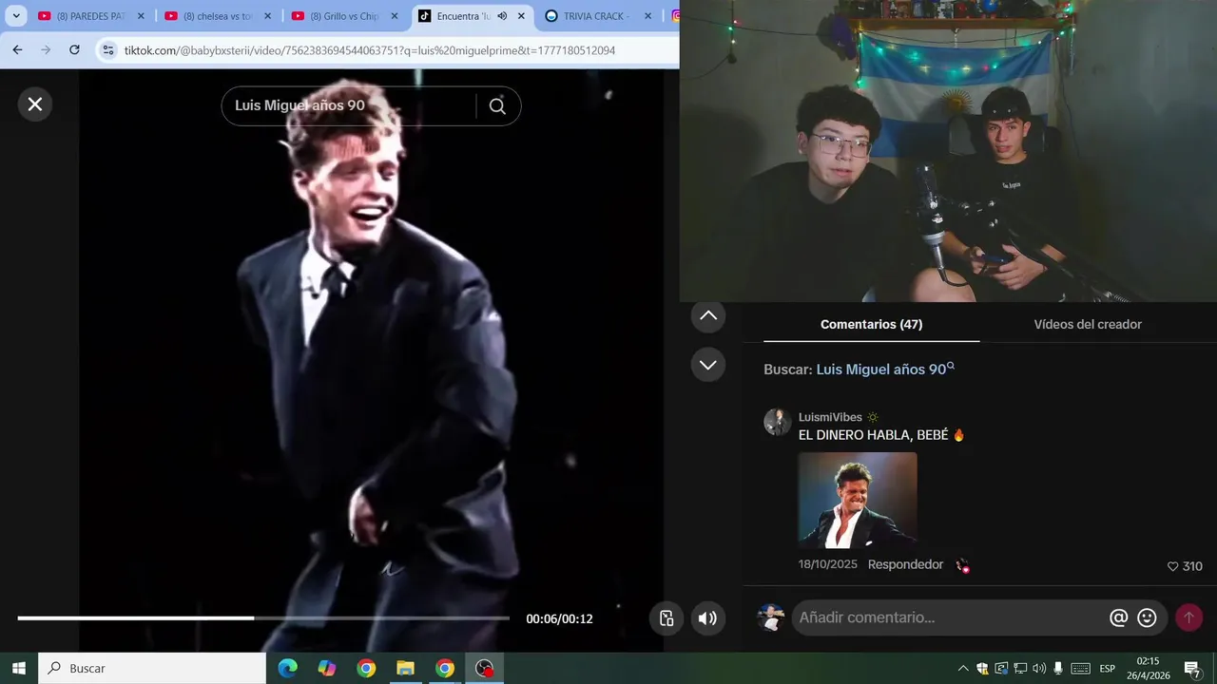Click the microphone tray icon
Image resolution: width=1217 pixels, height=684 pixels.
[x=1058, y=668]
